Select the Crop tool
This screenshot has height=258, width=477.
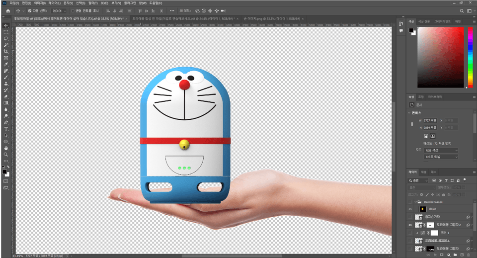click(x=6, y=51)
